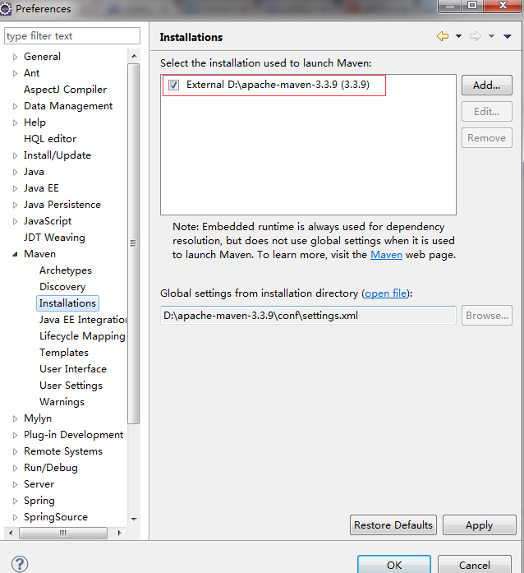Expand the Java EE node arrow

(x=15, y=188)
